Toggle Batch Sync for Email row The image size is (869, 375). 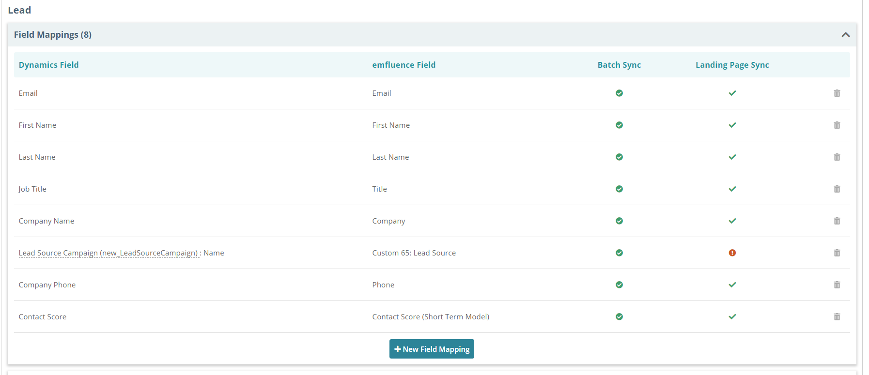click(619, 93)
